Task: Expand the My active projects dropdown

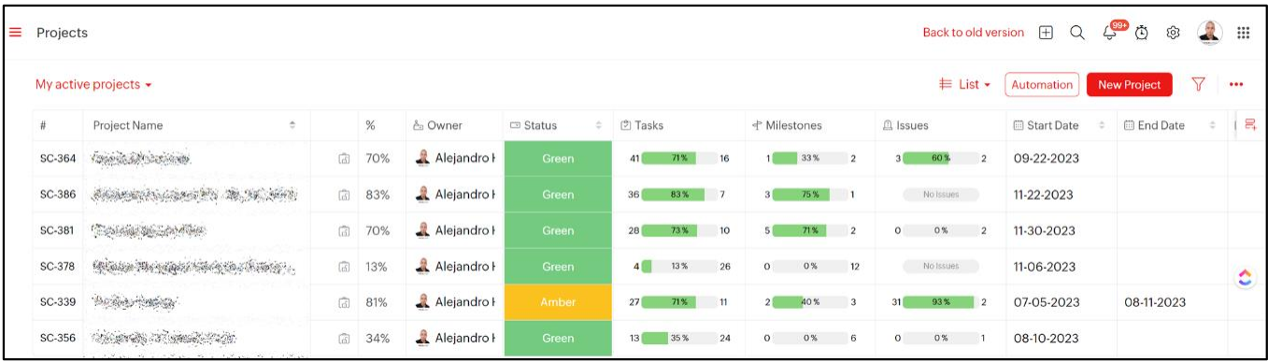Action: [x=93, y=85]
